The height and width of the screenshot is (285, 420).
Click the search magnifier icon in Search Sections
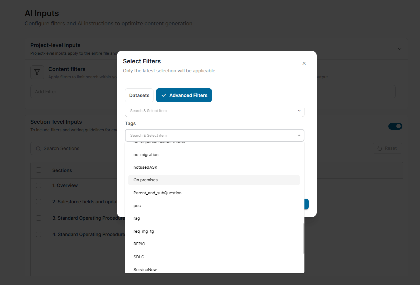tap(39, 148)
